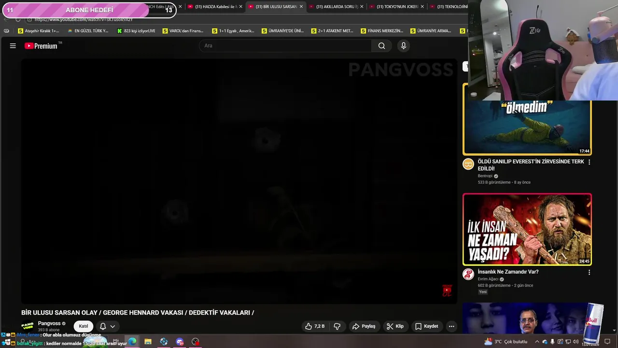Focus the Ara search field
The height and width of the screenshot is (348, 618).
point(285,46)
